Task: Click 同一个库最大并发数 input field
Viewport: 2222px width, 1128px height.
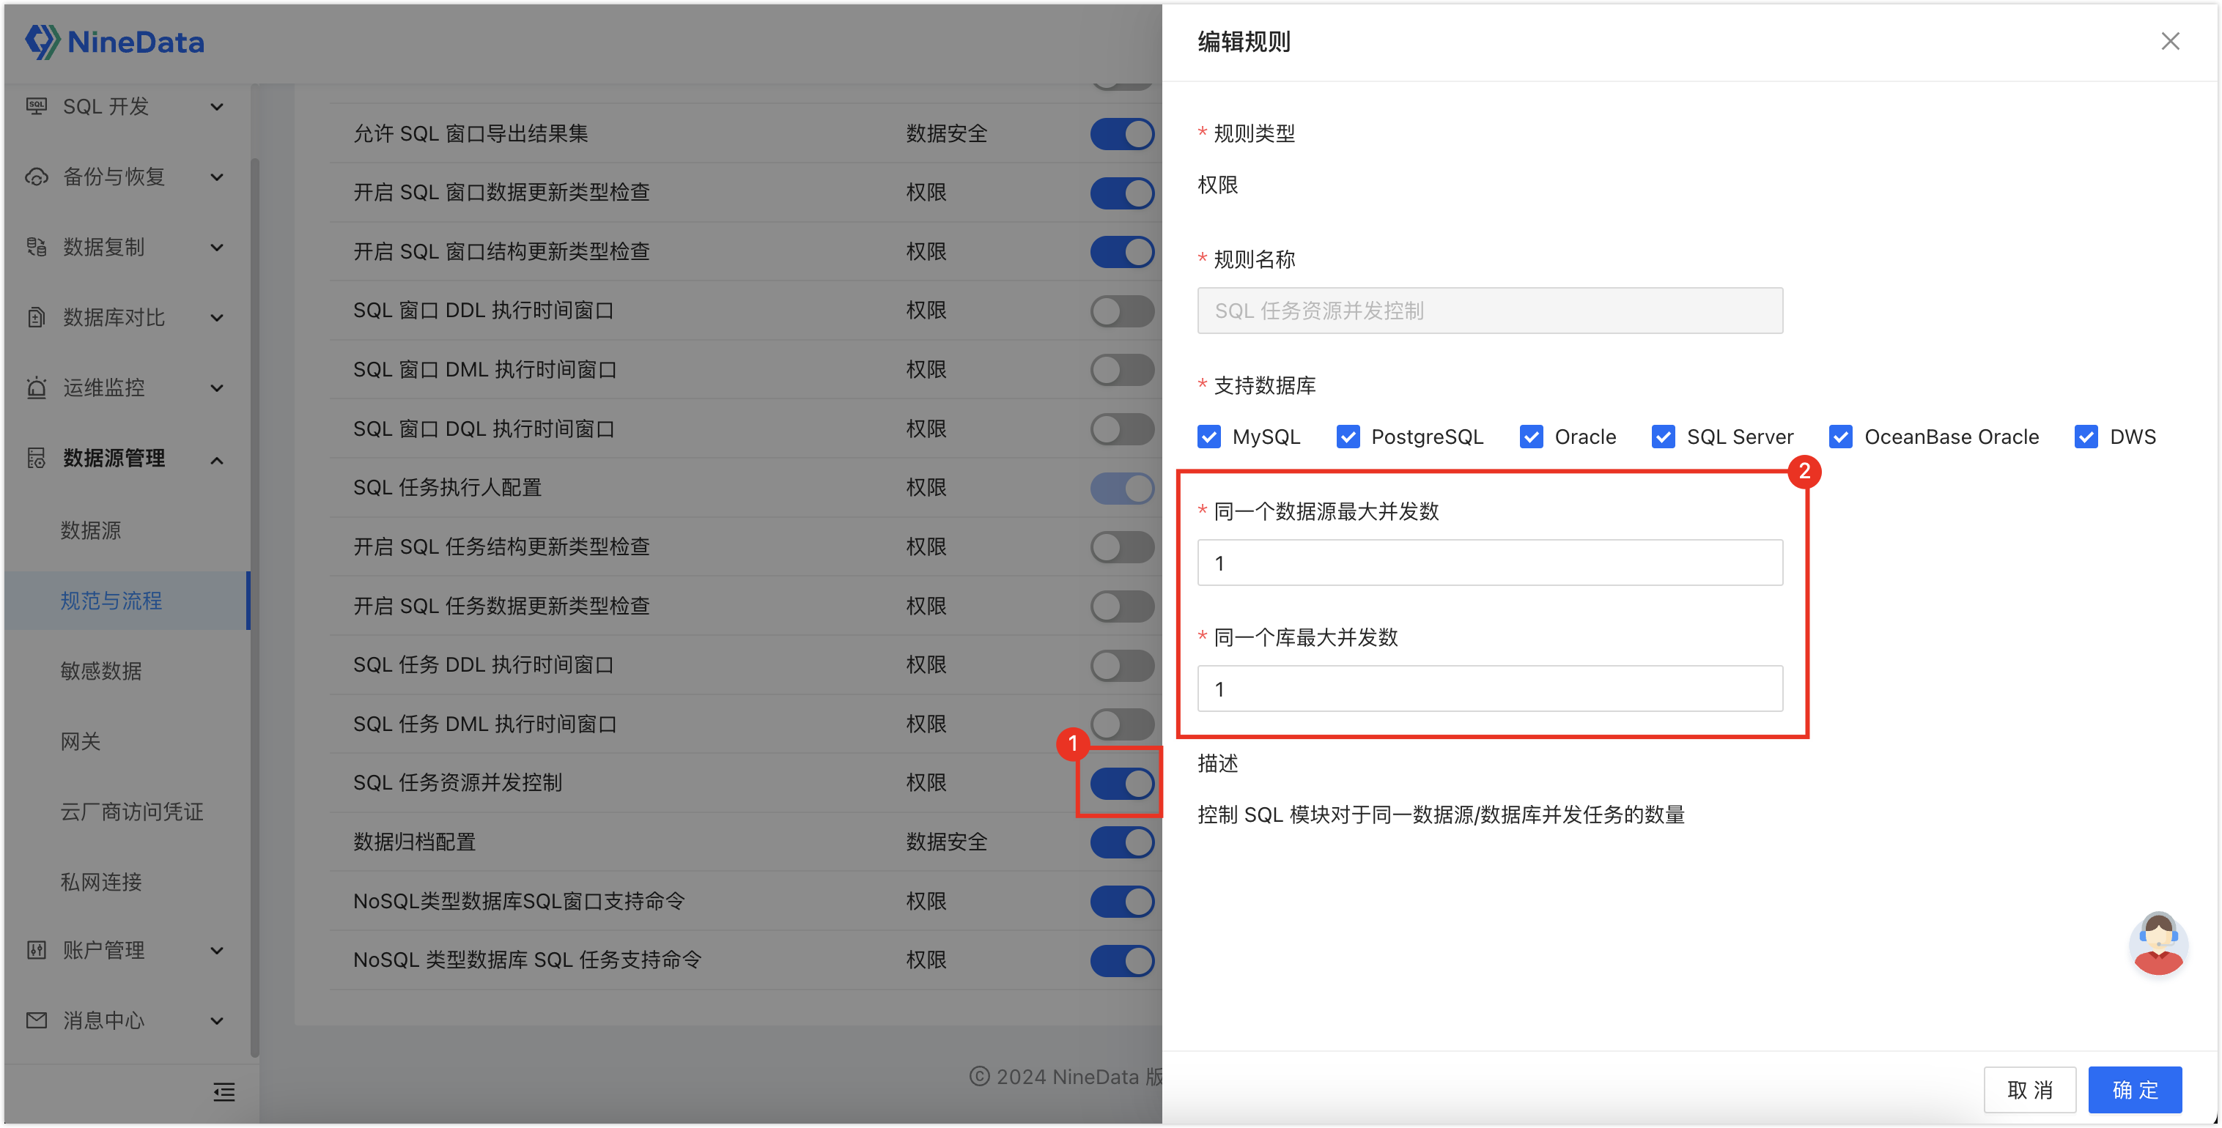Action: pyautogui.click(x=1490, y=689)
